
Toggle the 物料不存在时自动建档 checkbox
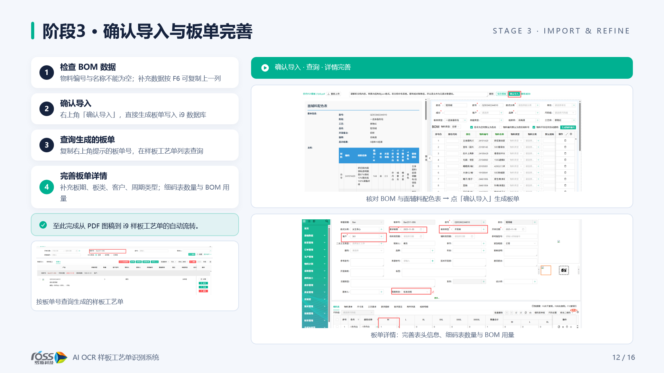[x=534, y=127]
